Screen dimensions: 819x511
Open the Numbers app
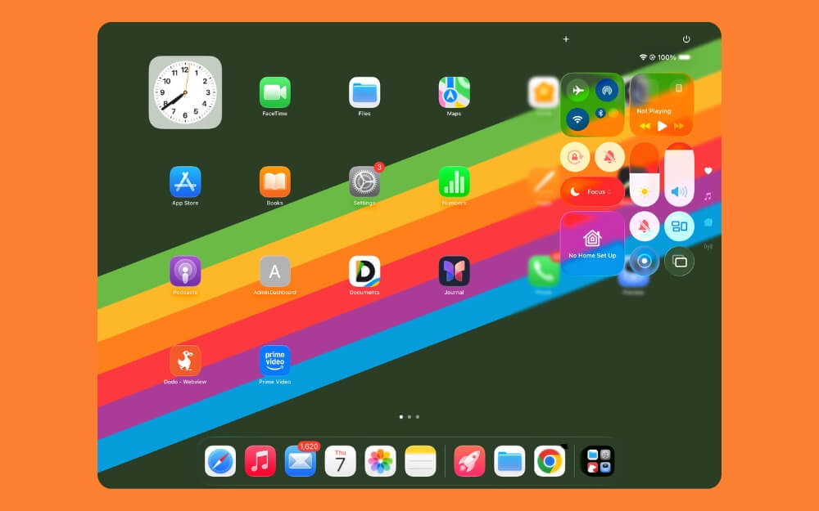point(454,182)
